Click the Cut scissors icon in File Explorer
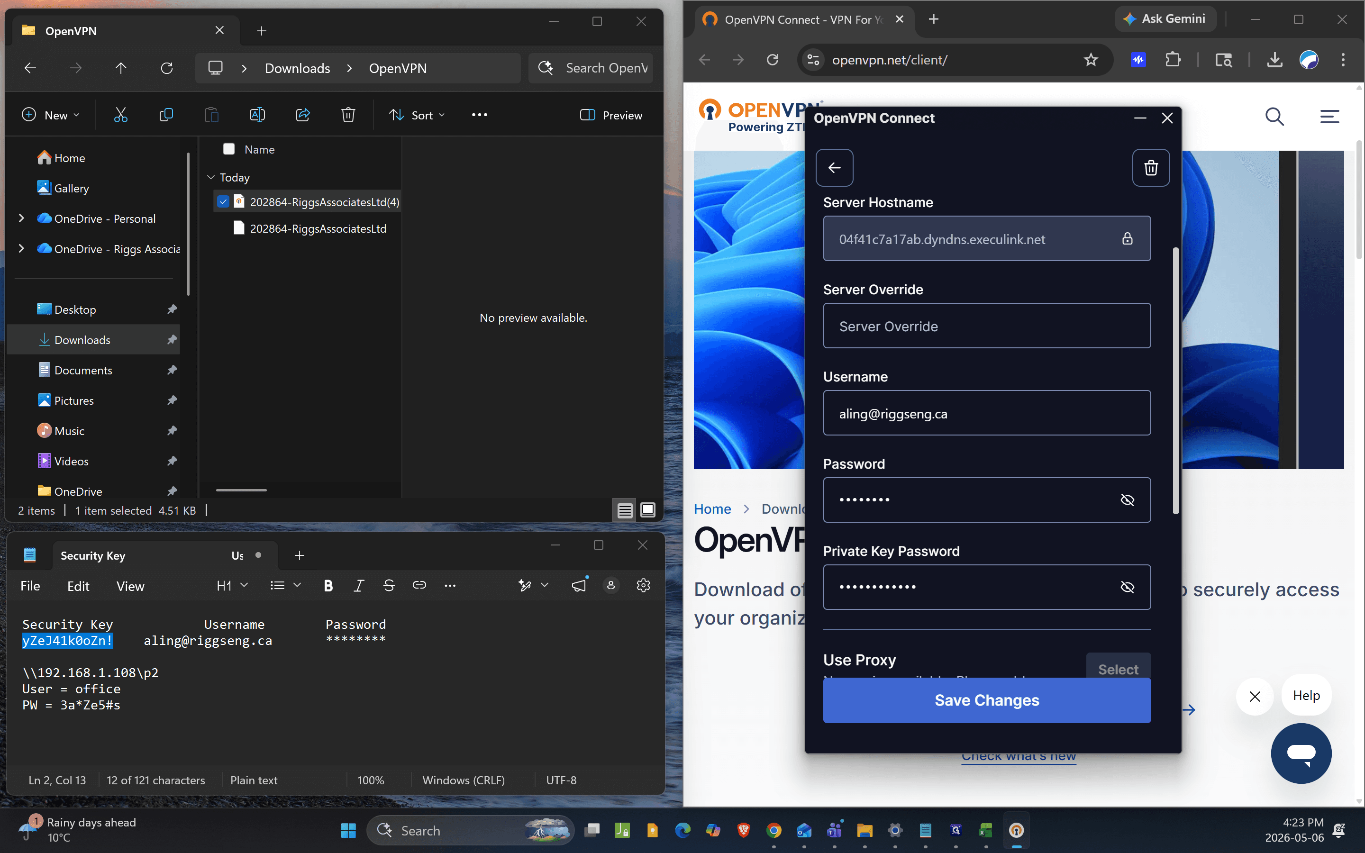 (x=121, y=115)
